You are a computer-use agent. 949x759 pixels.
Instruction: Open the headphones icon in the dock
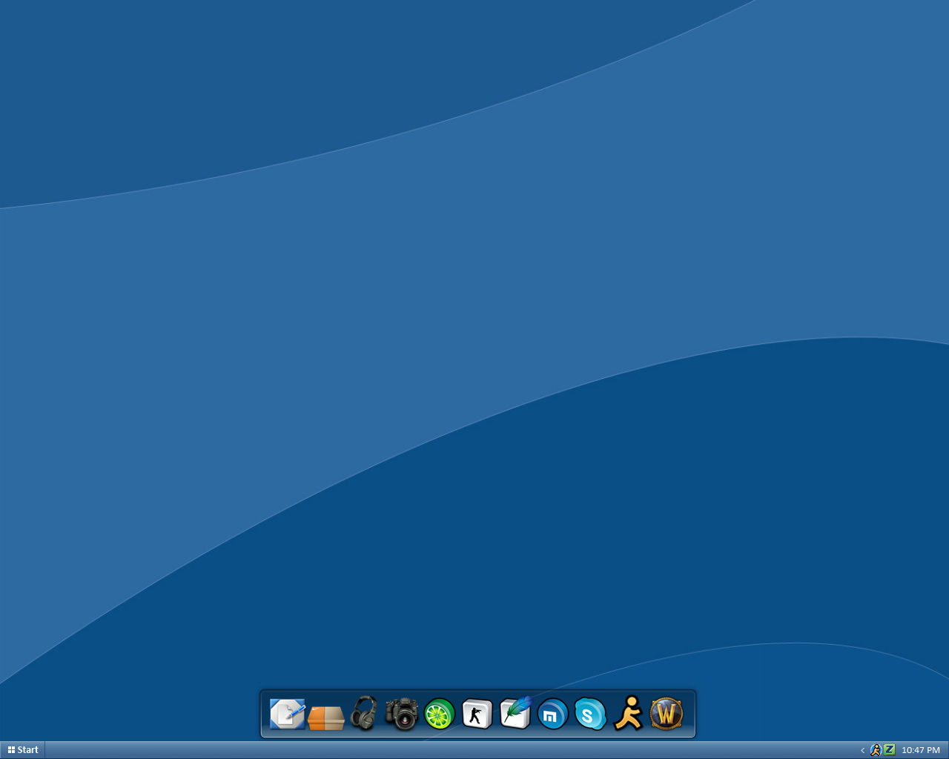pos(364,713)
